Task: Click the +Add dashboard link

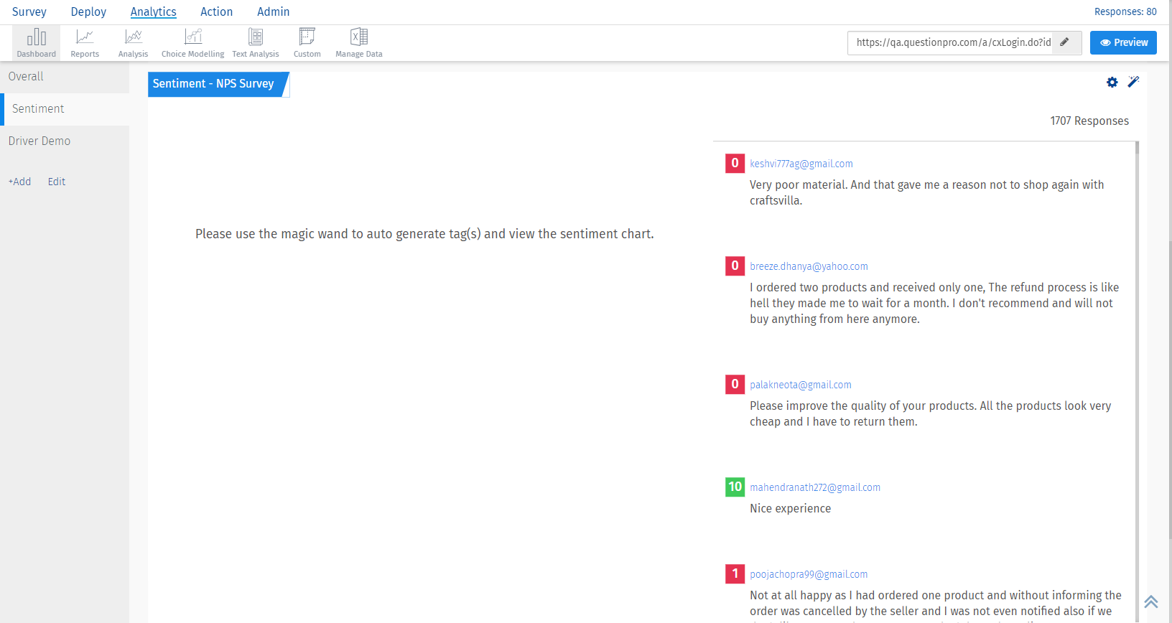Action: coord(19,182)
